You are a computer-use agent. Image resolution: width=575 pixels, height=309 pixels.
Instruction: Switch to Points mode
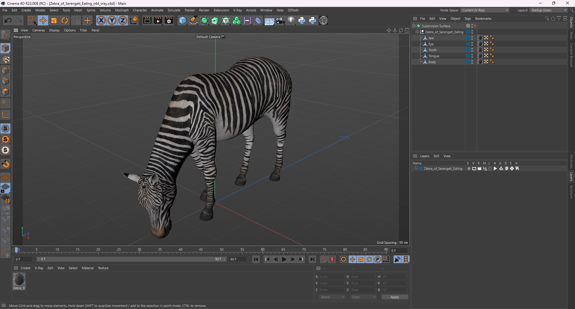click(x=5, y=70)
